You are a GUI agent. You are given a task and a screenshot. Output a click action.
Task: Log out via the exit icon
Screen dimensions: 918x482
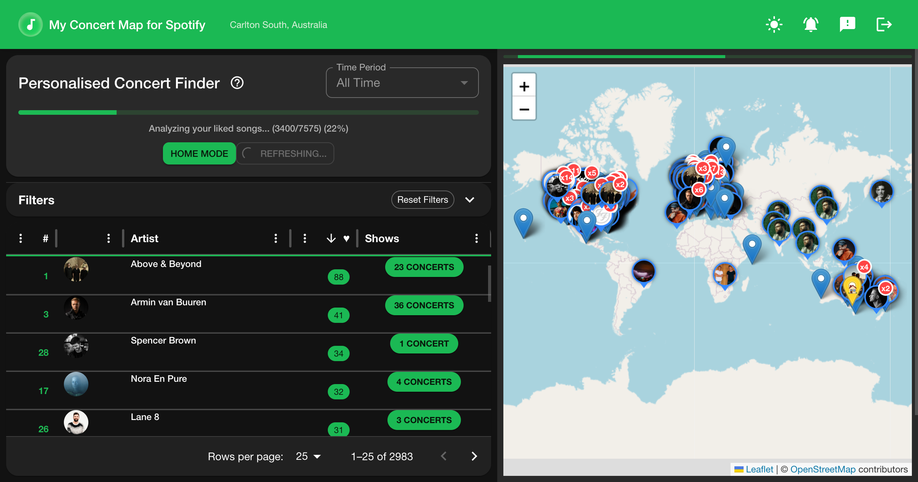click(884, 24)
